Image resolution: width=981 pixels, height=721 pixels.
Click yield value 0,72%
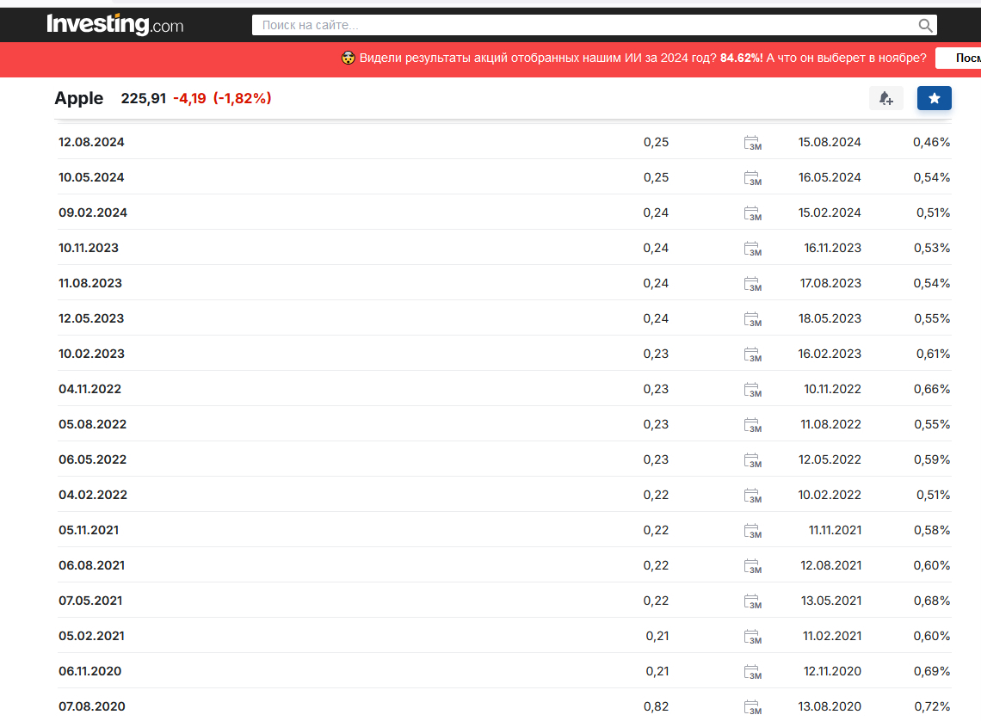[932, 706]
